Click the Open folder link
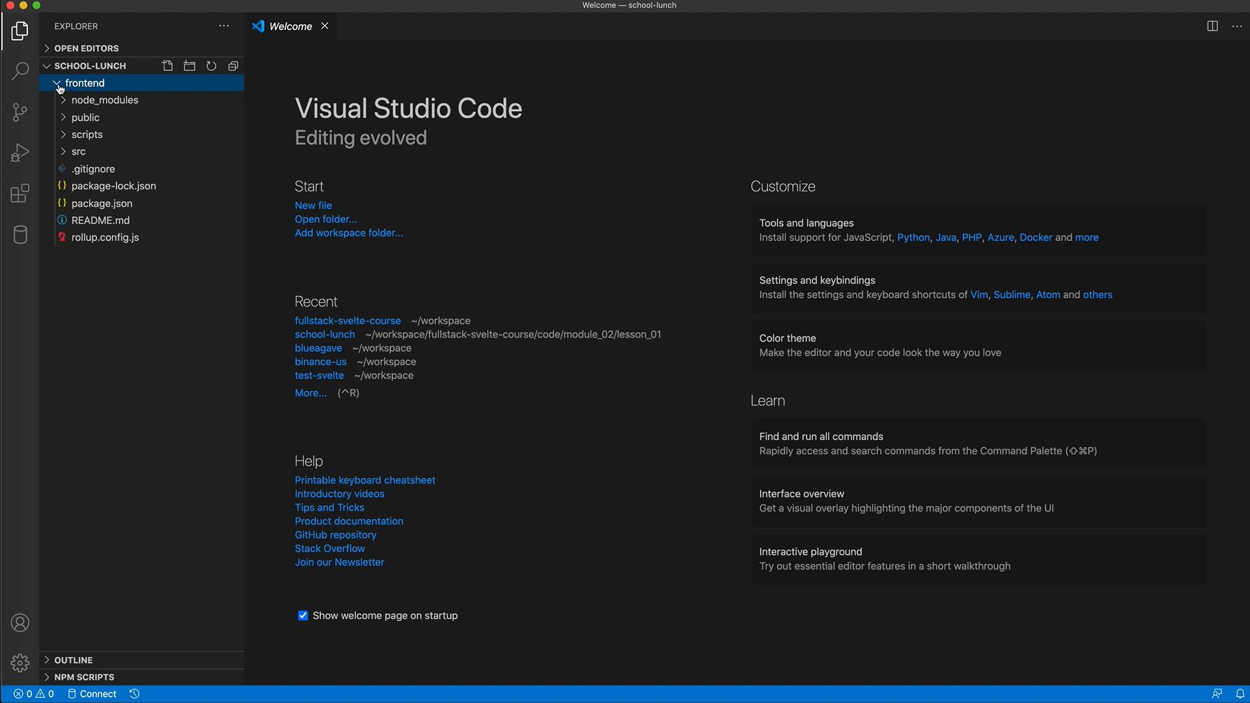 (x=325, y=219)
